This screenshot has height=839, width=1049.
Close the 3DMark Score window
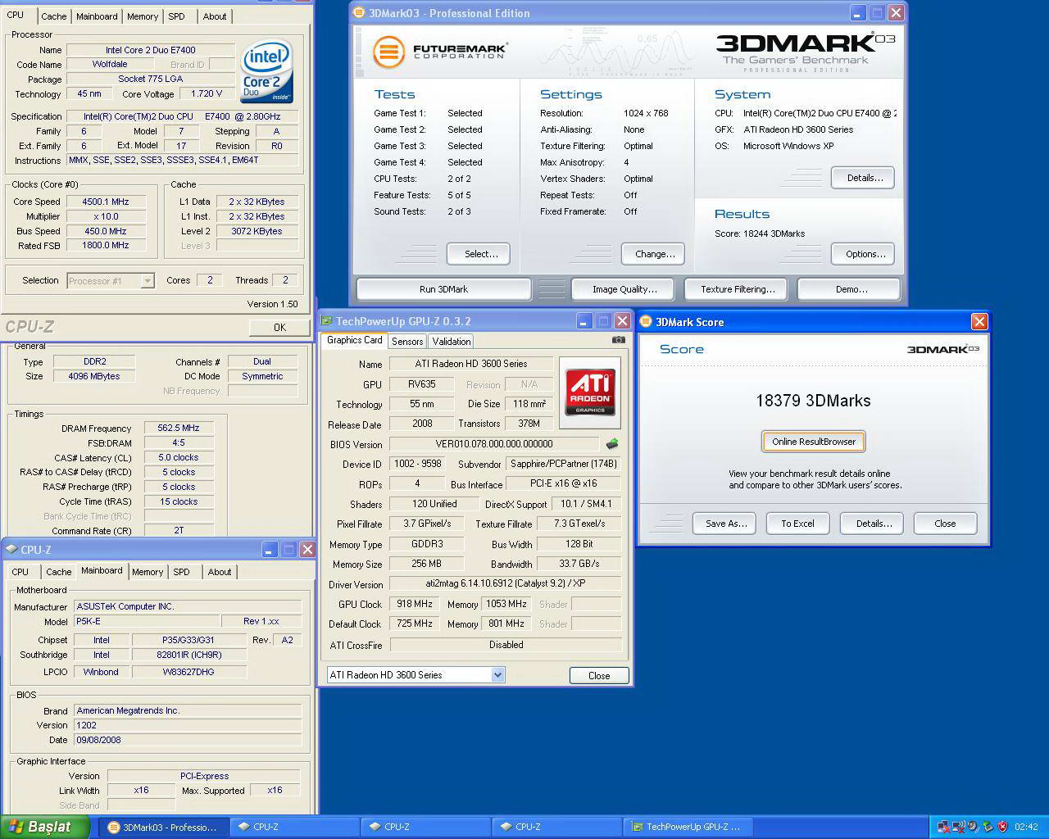click(979, 322)
